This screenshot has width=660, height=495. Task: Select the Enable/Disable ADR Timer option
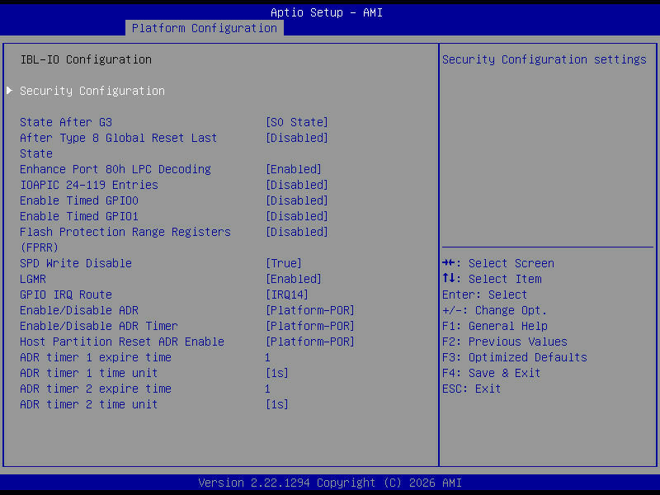click(99, 326)
